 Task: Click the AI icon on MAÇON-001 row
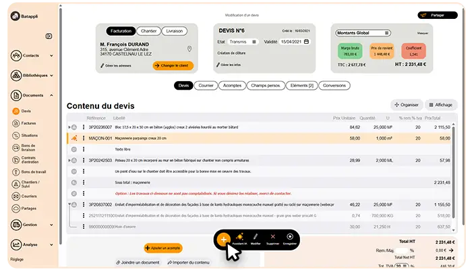(74, 138)
